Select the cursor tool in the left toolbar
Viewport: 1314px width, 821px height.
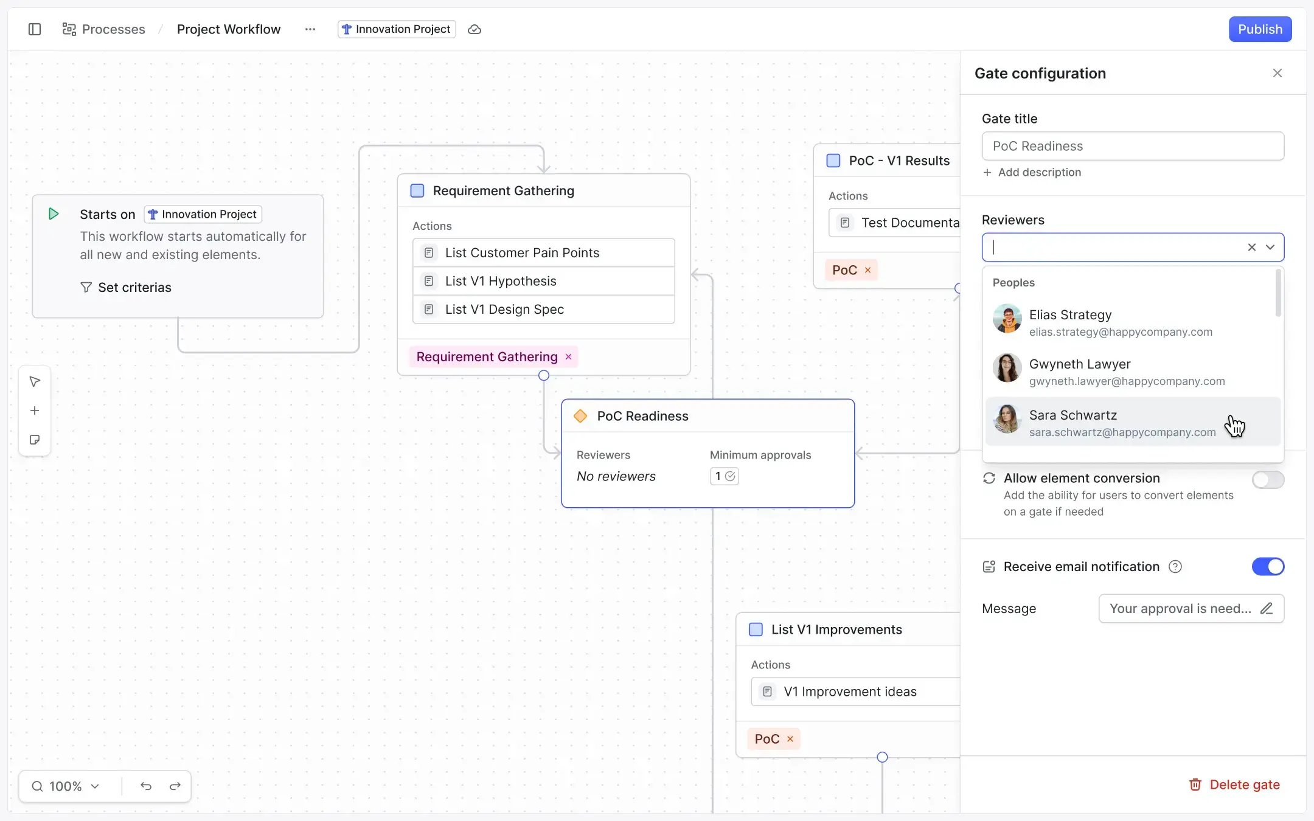coord(35,381)
